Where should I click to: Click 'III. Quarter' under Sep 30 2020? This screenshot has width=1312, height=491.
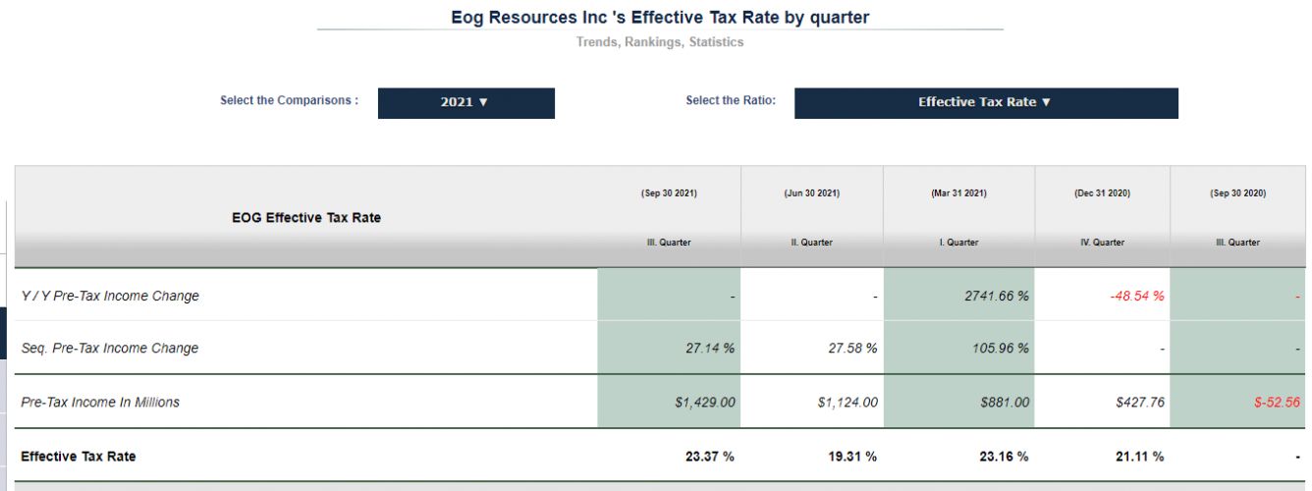(x=1237, y=243)
